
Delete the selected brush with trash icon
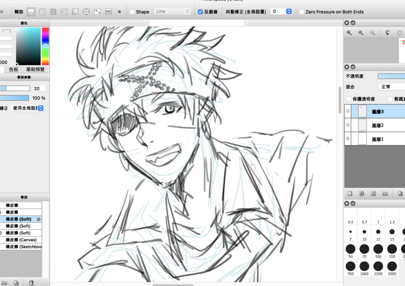(31, 283)
